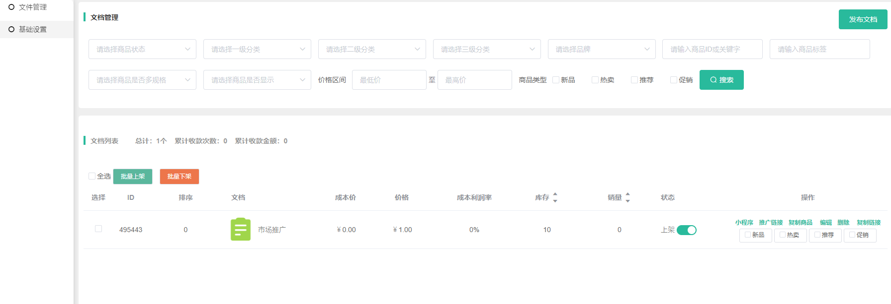Click the 删除 link in the row
The image size is (891, 304).
pyautogui.click(x=843, y=223)
